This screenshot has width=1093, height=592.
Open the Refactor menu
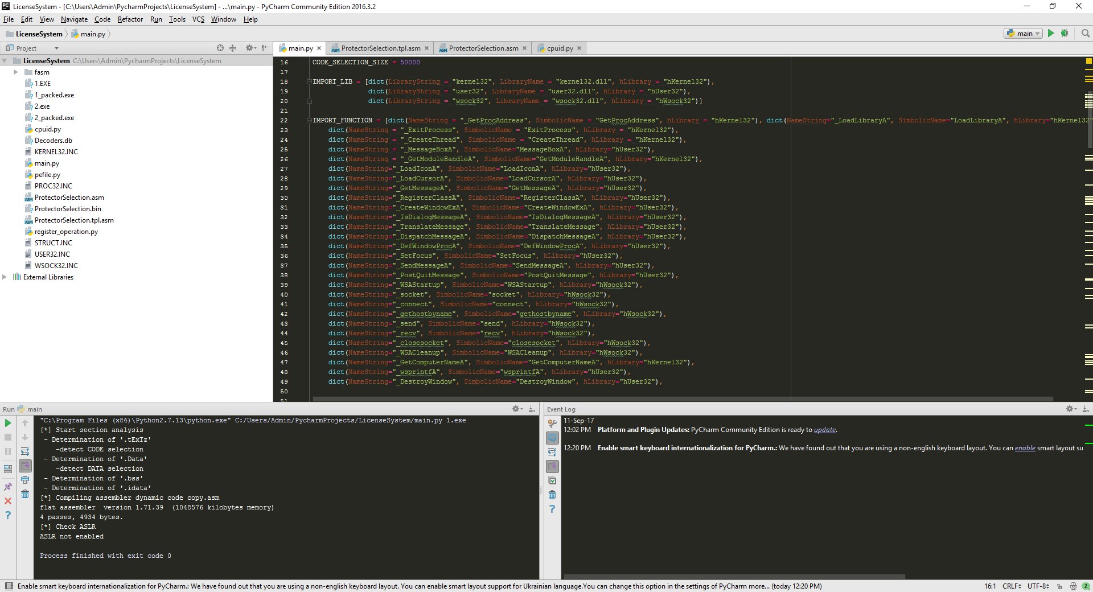tap(130, 19)
